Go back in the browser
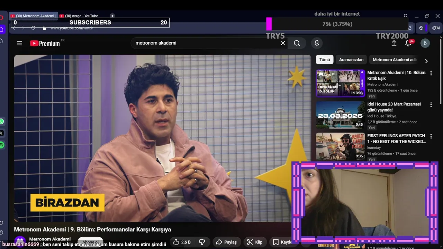 (x=14, y=28)
